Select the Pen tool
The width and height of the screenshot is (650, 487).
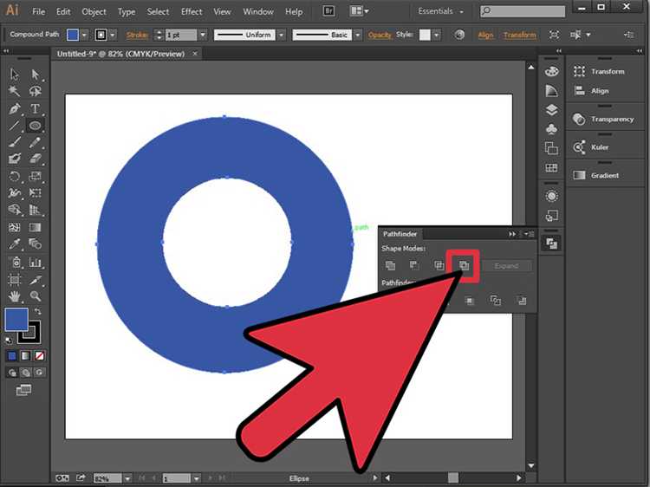tap(15, 108)
